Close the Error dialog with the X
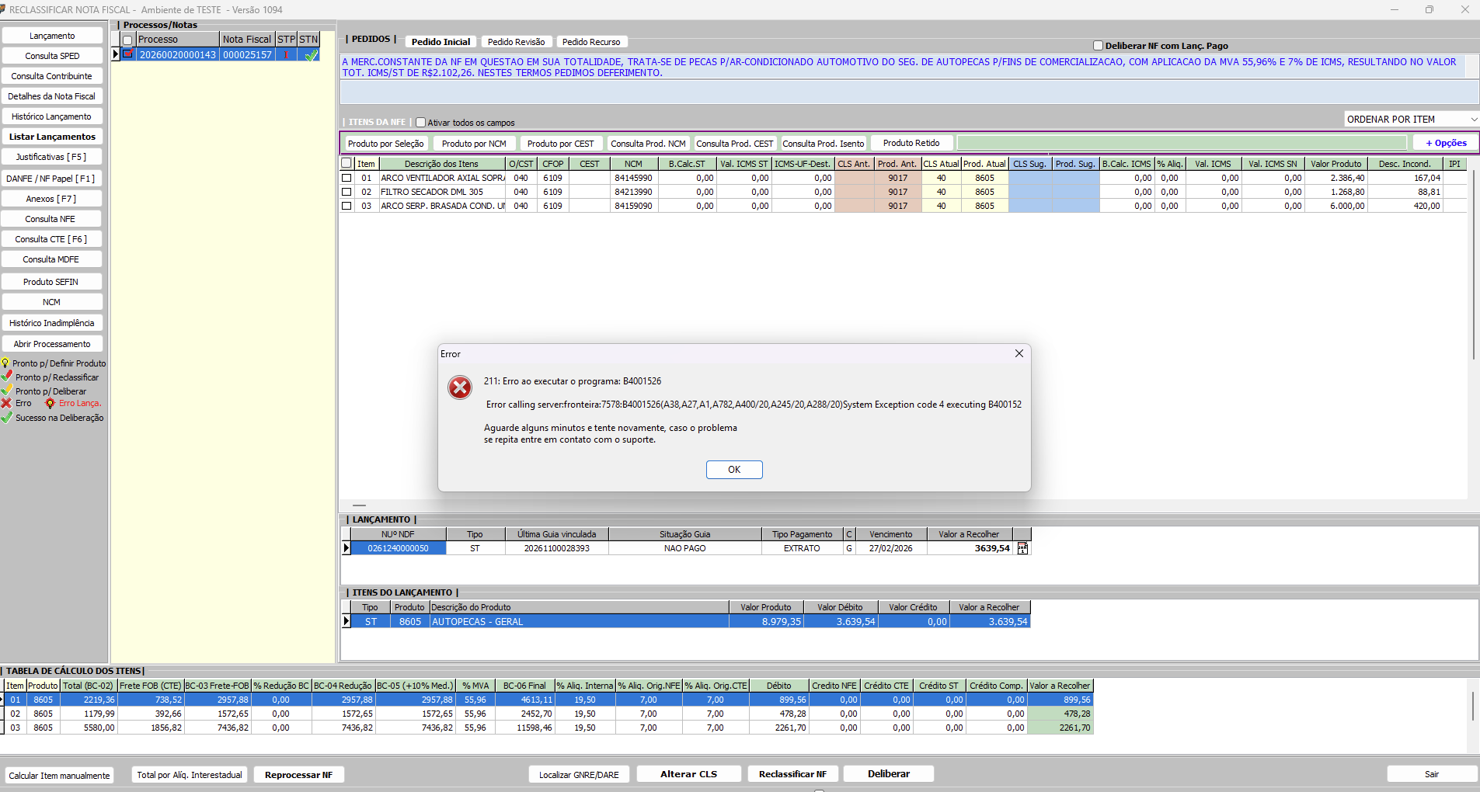 pyautogui.click(x=1019, y=353)
